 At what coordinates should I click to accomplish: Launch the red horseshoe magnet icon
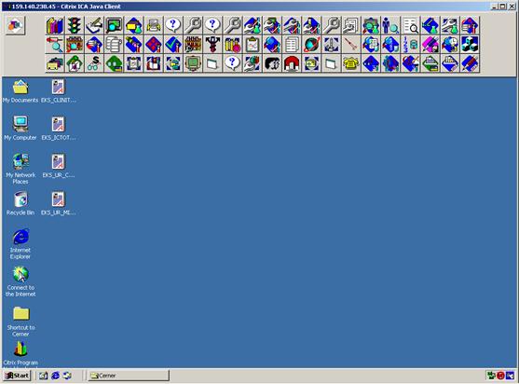292,63
